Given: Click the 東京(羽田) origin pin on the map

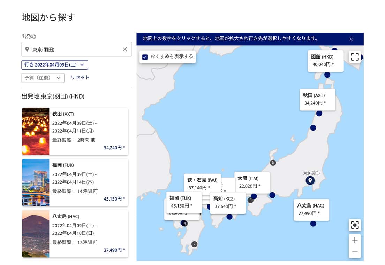Looking at the screenshot, I should coord(310,180).
